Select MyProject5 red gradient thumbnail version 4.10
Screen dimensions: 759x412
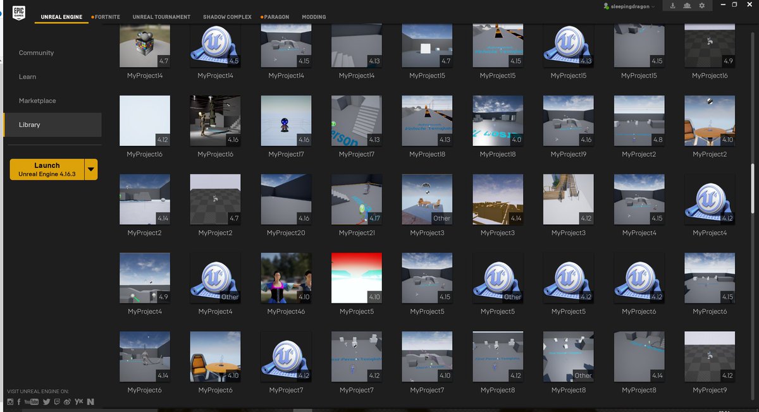[x=357, y=278]
